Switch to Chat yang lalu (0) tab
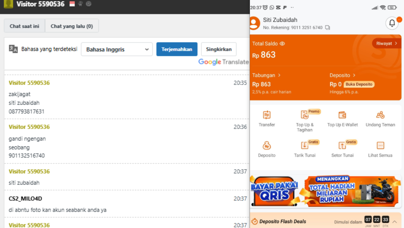404x228 pixels. click(72, 26)
